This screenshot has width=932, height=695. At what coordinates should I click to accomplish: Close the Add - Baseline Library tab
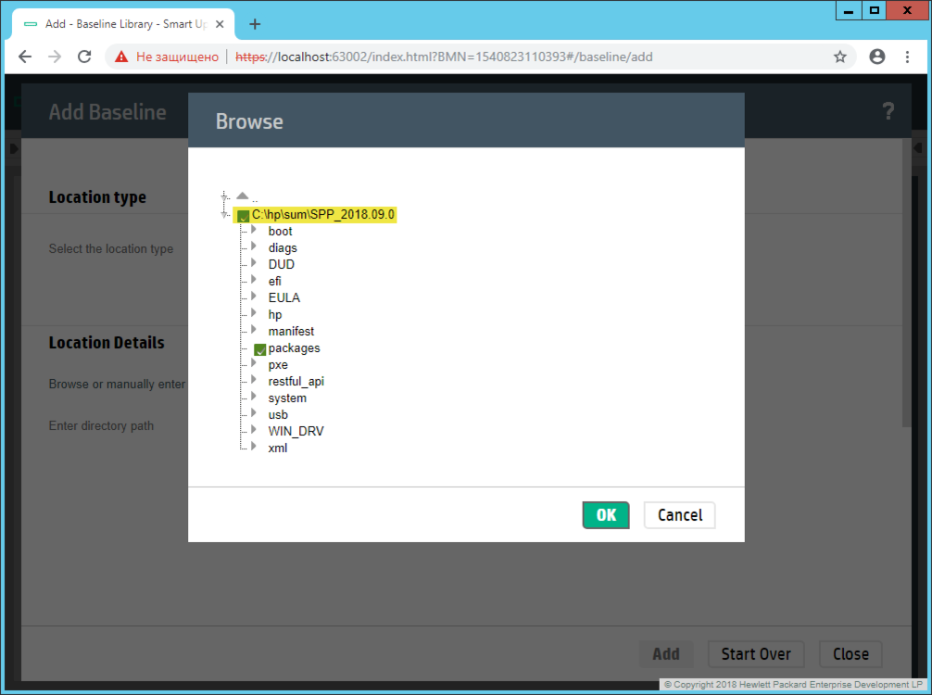[220, 24]
